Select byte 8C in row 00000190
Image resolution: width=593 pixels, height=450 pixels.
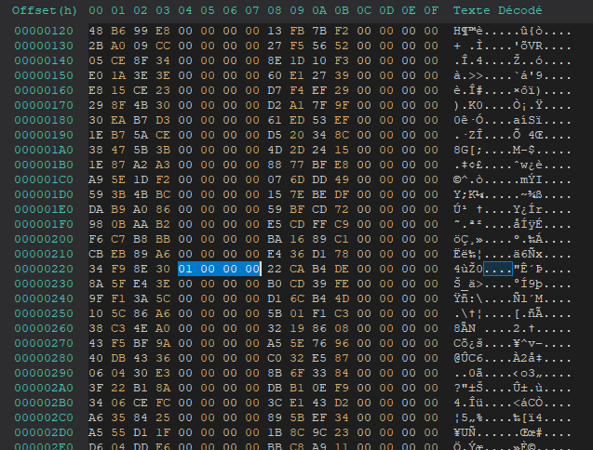[342, 135]
